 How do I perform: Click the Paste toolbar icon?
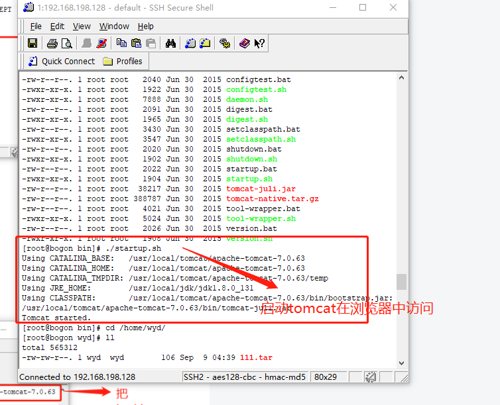point(136,43)
